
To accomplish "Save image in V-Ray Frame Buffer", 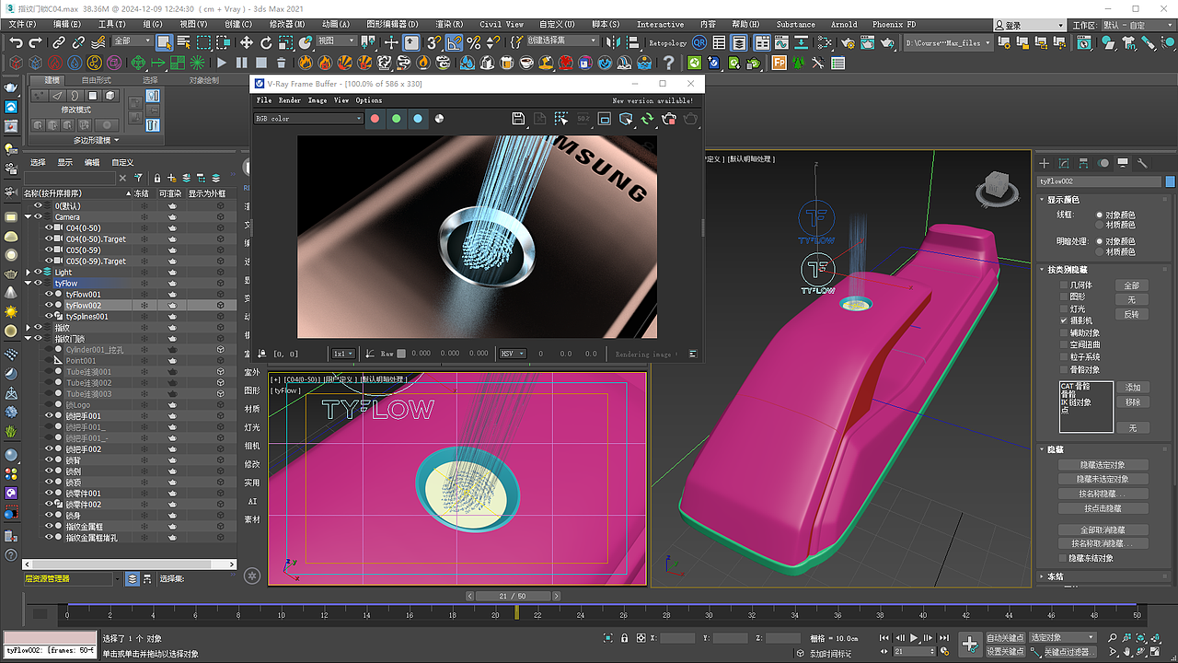I will click(518, 119).
